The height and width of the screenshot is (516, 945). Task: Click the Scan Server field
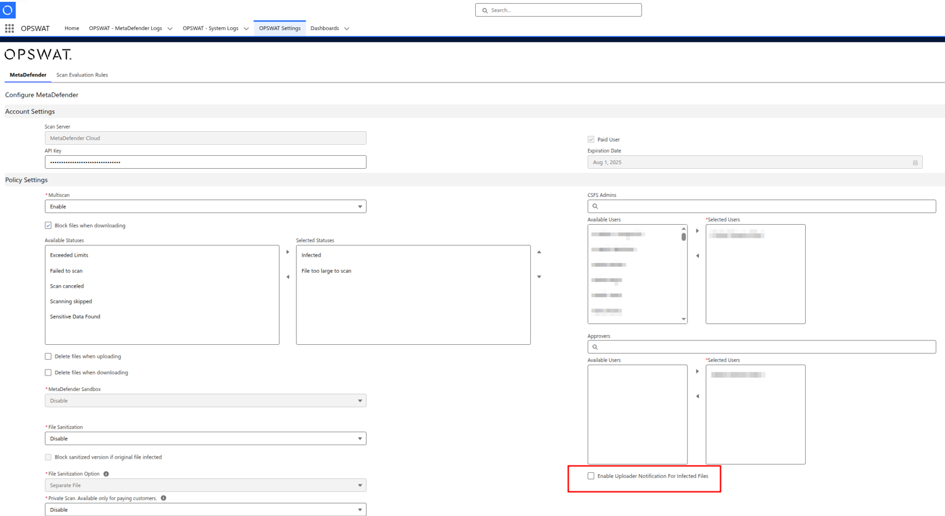coord(205,139)
